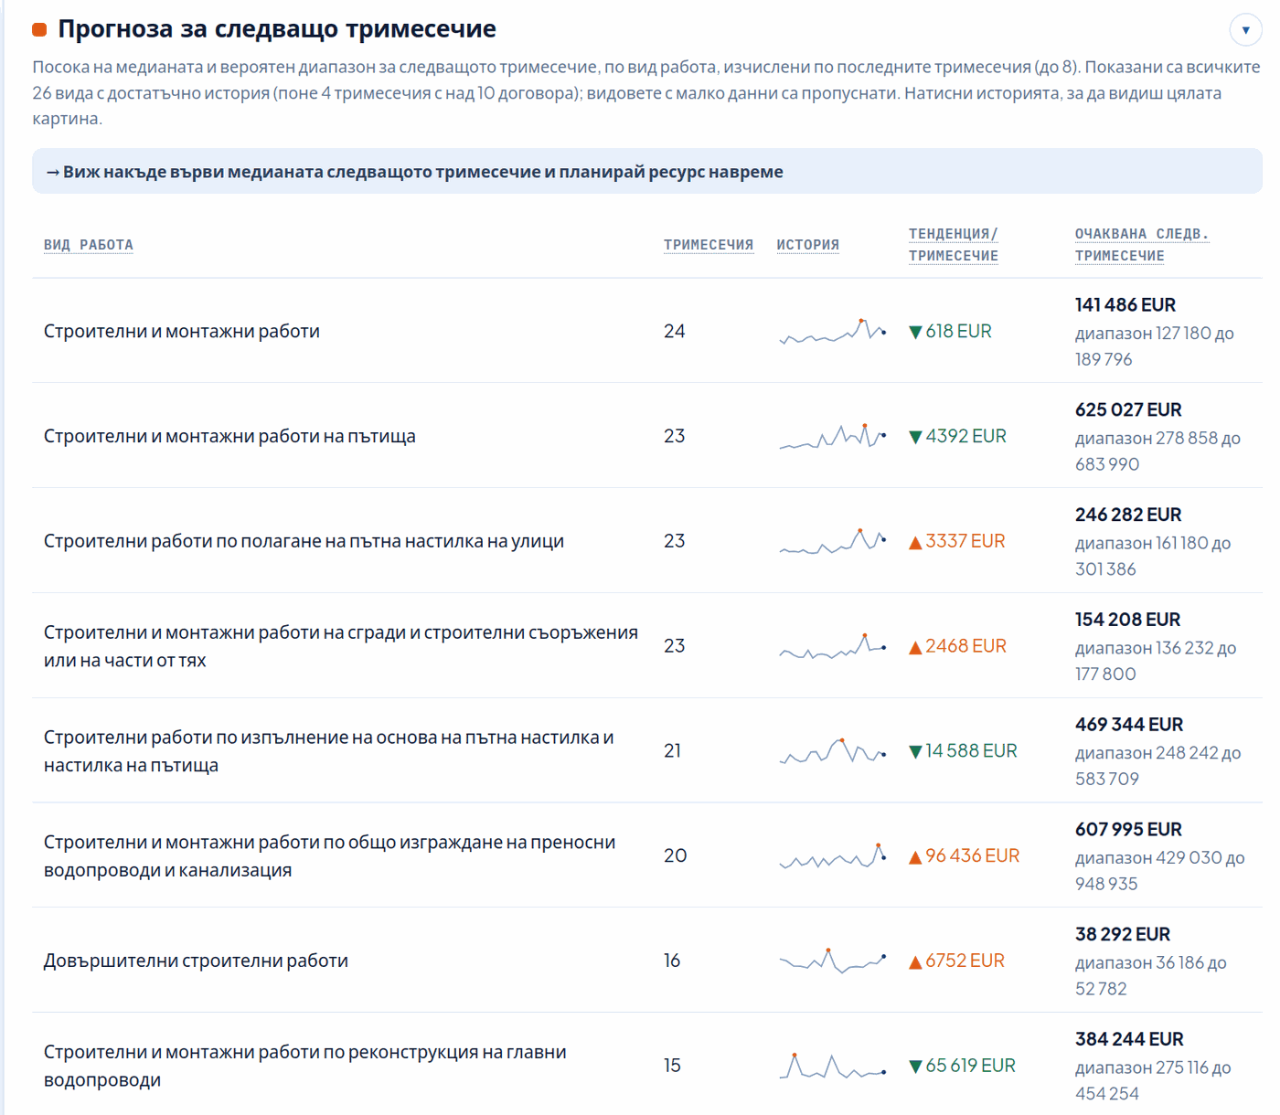This screenshot has height=1115, width=1280.
Task: Open sparkline for реконструкция на главни водопроводи
Action: click(x=832, y=1066)
